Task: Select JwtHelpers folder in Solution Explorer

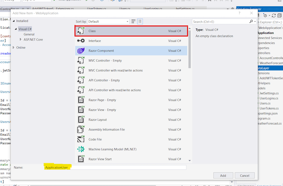Action: [264, 83]
